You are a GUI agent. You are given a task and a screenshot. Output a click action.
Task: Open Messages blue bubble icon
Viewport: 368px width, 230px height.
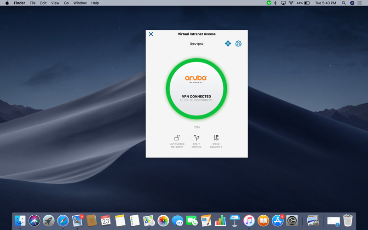[178, 221]
